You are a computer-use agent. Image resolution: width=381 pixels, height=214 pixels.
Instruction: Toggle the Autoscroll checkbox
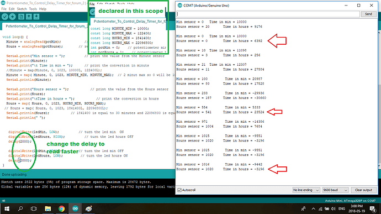click(179, 190)
